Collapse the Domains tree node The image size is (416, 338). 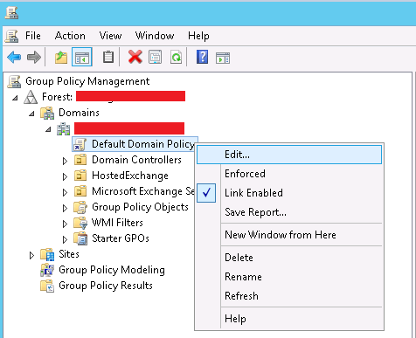coord(31,114)
